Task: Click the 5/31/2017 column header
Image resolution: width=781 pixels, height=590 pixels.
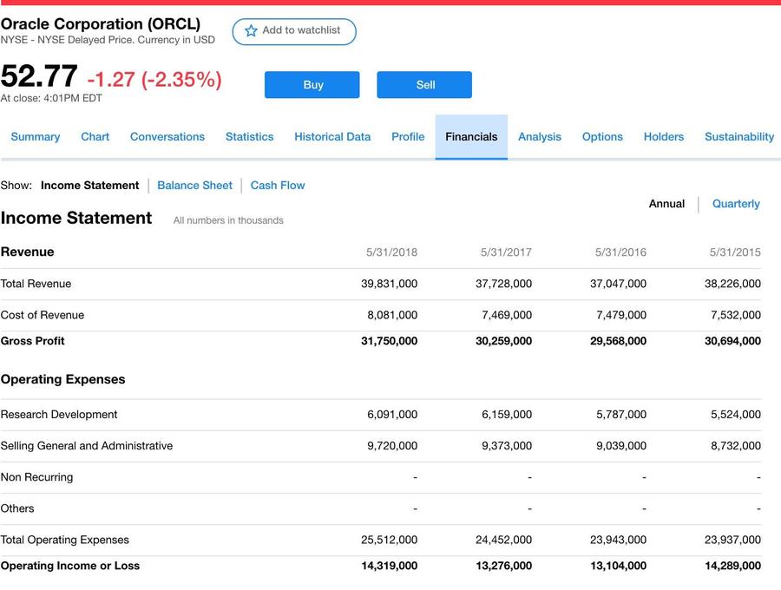Action: pyautogui.click(x=506, y=252)
